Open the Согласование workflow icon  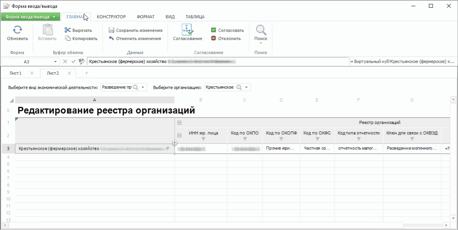tap(187, 30)
